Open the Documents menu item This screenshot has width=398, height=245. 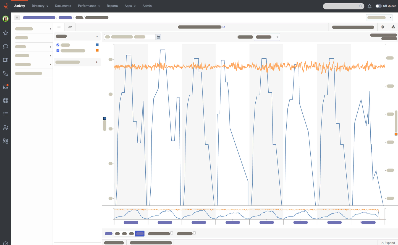(x=63, y=6)
